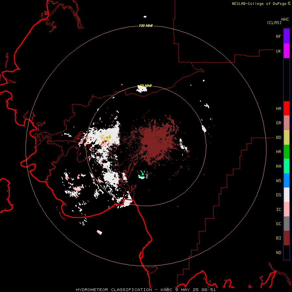Click the NEXLAB-College of DuPage credit text
The image size is (292, 292).
point(259,4)
